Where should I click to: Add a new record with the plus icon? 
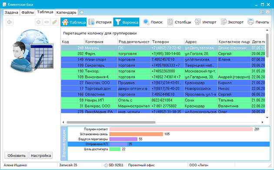click(38, 22)
